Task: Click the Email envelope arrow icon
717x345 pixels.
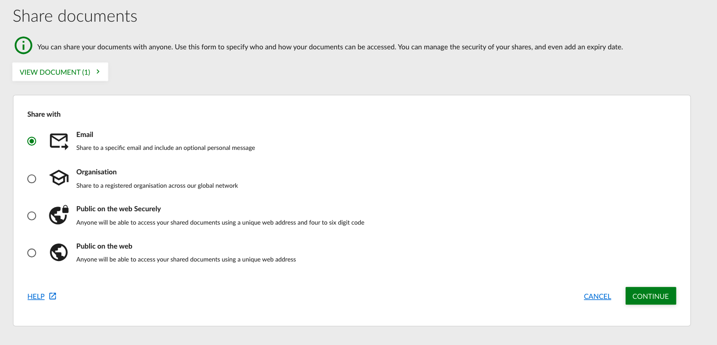Action: [59, 142]
